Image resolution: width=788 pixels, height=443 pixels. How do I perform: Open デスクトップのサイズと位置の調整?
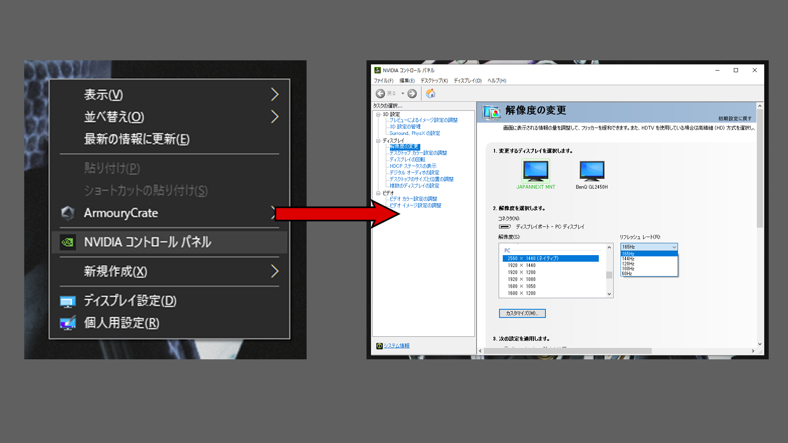click(421, 179)
